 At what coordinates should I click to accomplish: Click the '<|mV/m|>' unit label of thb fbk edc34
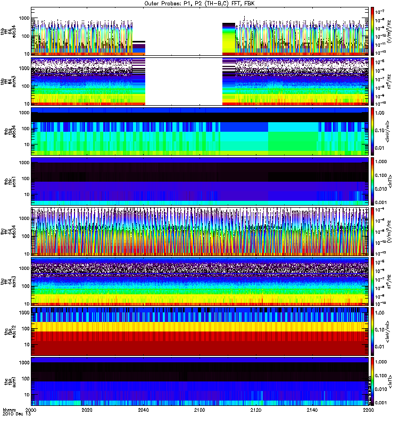(388, 131)
